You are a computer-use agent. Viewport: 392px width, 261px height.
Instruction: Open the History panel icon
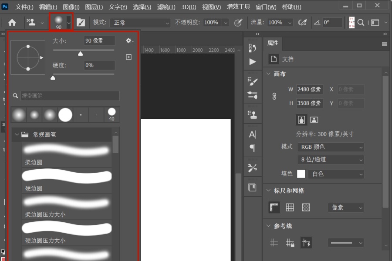pyautogui.click(x=253, y=48)
